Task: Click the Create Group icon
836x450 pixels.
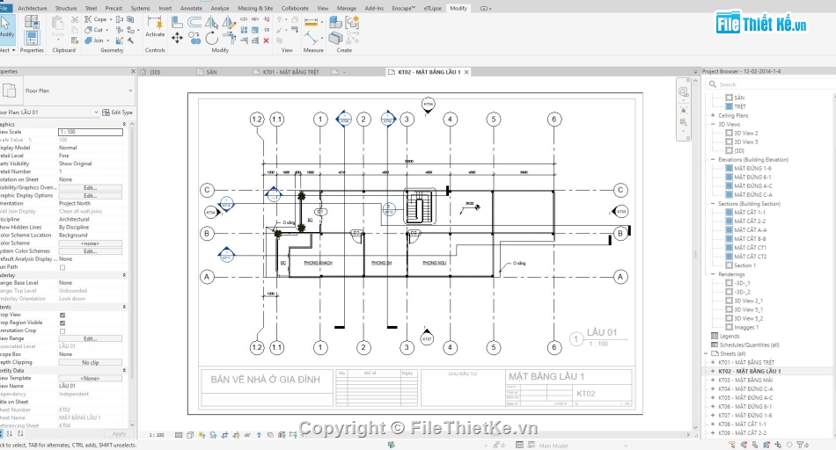Action: [352, 22]
